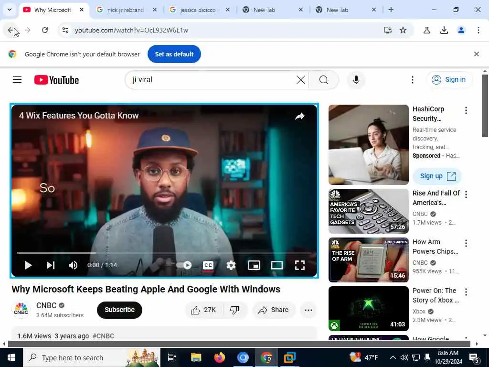Click the share arrow on video overlay

click(300, 117)
